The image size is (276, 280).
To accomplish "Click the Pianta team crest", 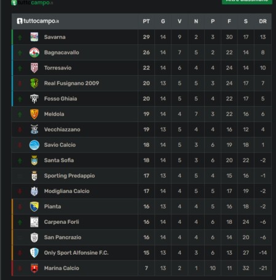I will point(34,207).
